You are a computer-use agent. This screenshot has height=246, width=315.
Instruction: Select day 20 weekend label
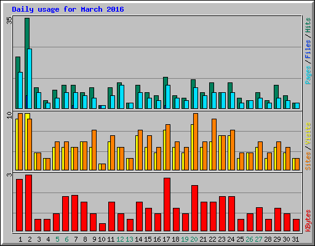click(x=194, y=239)
